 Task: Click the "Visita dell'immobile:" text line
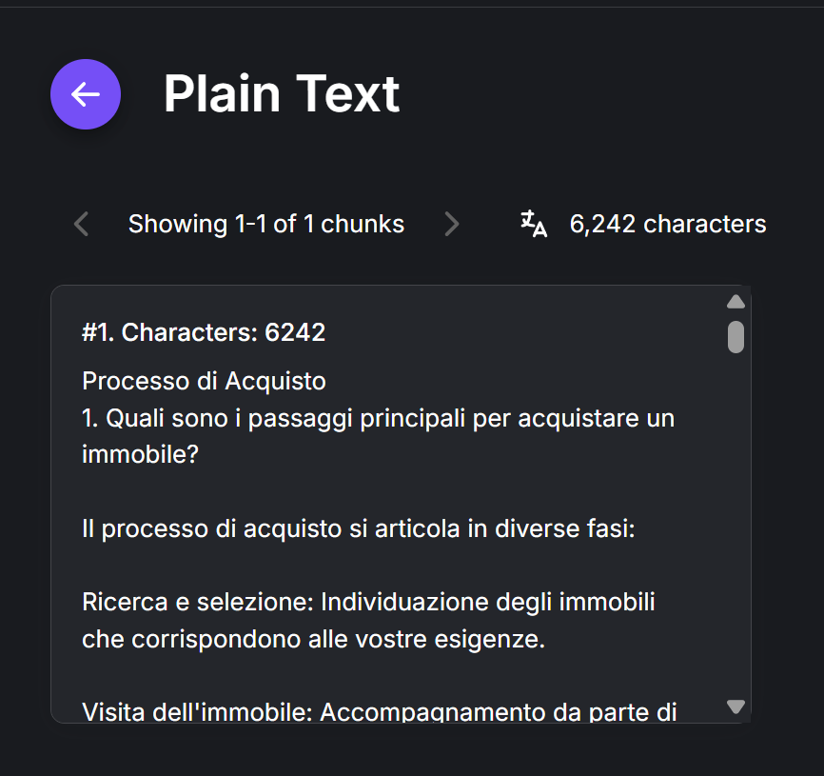pyautogui.click(x=197, y=712)
